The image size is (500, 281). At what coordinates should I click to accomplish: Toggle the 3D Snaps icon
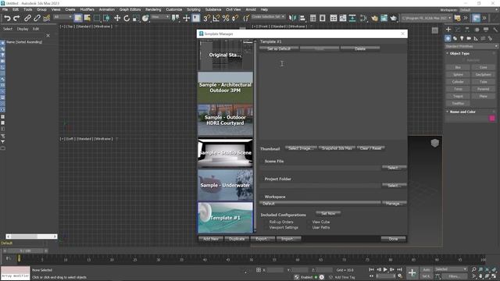[x=206, y=18]
